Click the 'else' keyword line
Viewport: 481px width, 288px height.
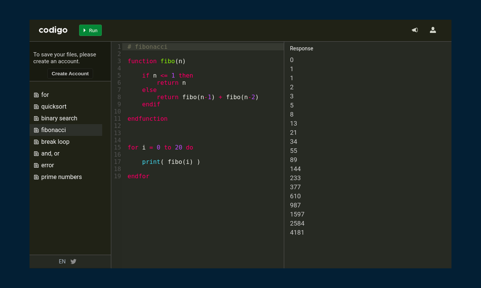click(149, 90)
